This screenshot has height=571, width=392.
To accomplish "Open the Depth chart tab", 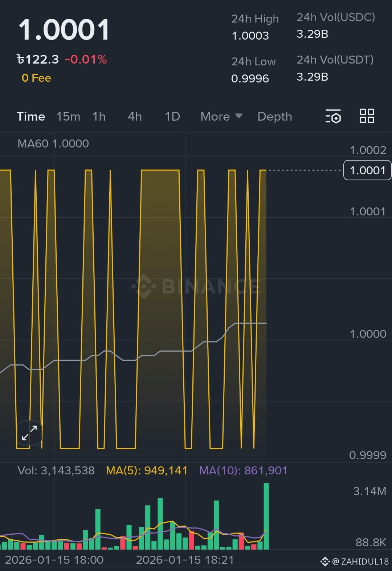I will 275,117.
